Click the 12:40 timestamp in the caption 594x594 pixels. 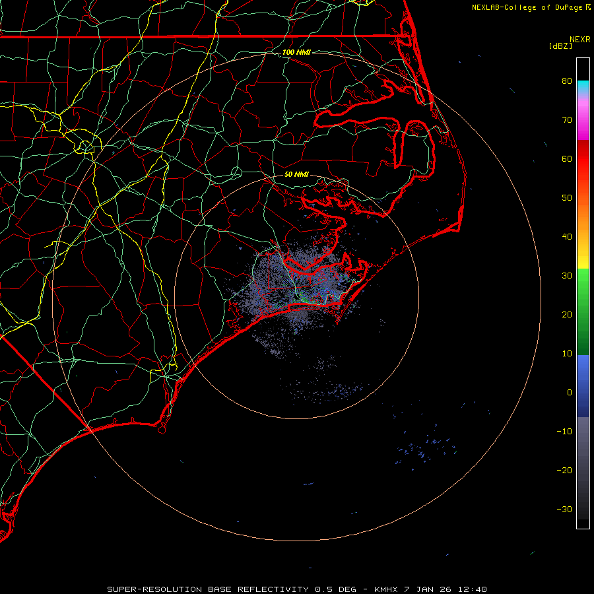(472, 589)
